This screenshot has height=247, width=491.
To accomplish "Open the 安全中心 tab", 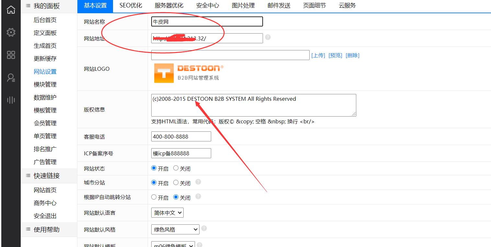I will point(207,5).
